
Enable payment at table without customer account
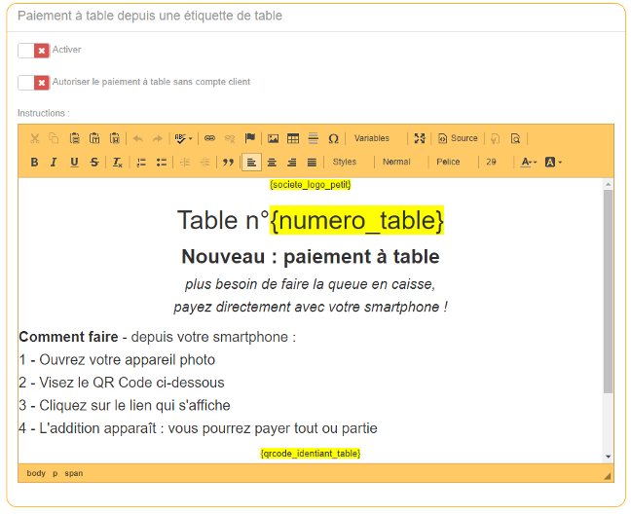33,83
